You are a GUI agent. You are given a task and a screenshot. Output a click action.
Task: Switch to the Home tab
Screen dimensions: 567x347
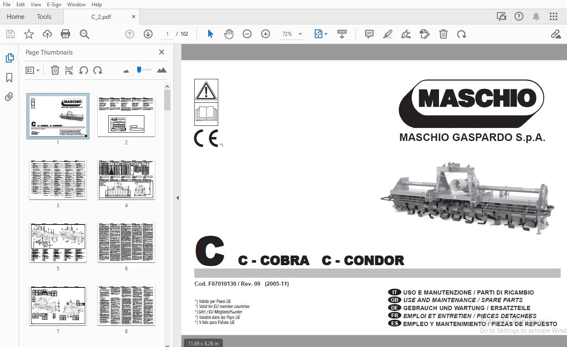16,17
